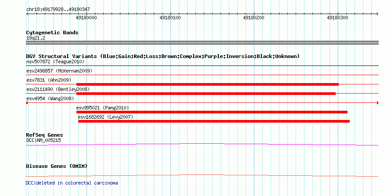Click the 18q21.2 band label
This screenshot has height=196, width=391.
coord(36,38)
